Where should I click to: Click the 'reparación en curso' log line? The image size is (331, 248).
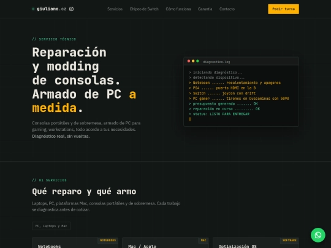coord(224,109)
